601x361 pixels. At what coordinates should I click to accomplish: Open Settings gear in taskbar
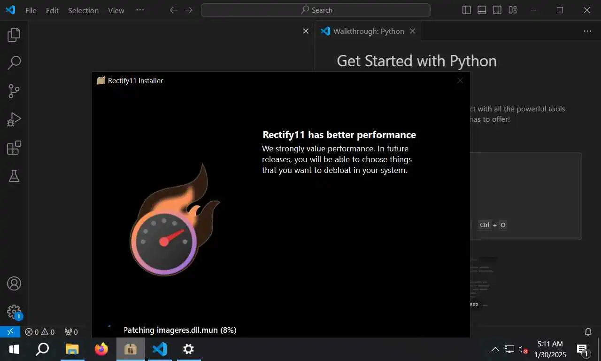pos(188,349)
